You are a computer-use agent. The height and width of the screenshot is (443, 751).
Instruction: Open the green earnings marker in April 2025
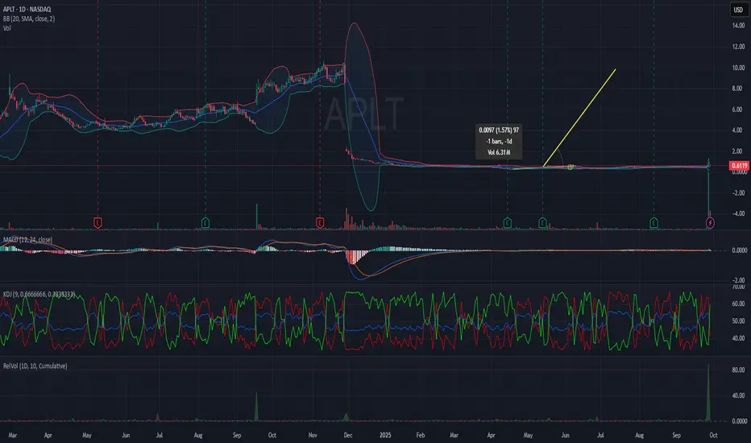(x=507, y=222)
